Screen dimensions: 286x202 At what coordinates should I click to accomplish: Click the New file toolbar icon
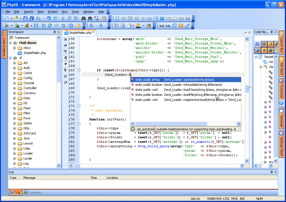[x=7, y=18]
